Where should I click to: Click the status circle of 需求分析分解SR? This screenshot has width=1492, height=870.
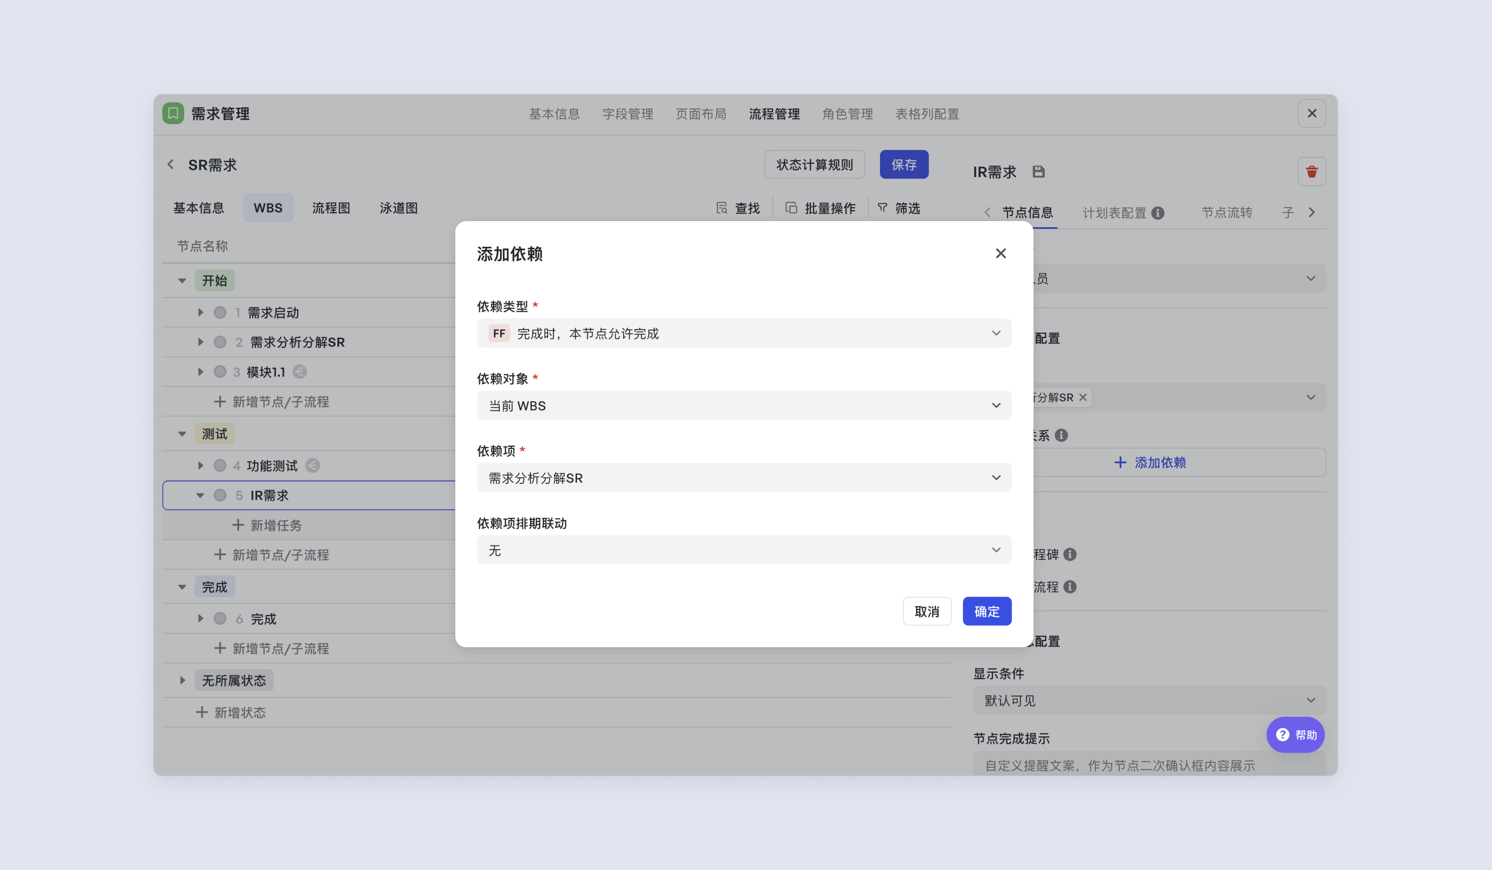pos(220,341)
